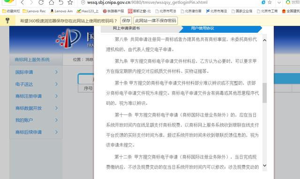Image resolution: width=300 pixels, height=179 pixels.
Task: Click the 第八条 paragraph text
Action: click(x=181, y=45)
